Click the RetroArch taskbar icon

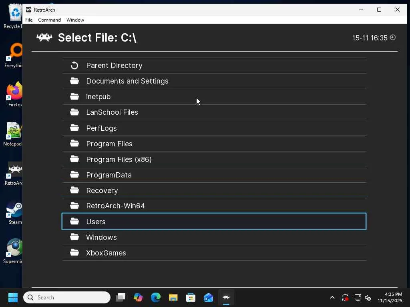226,297
